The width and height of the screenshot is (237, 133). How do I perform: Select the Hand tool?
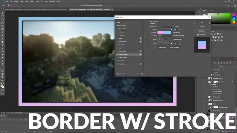click(3, 74)
